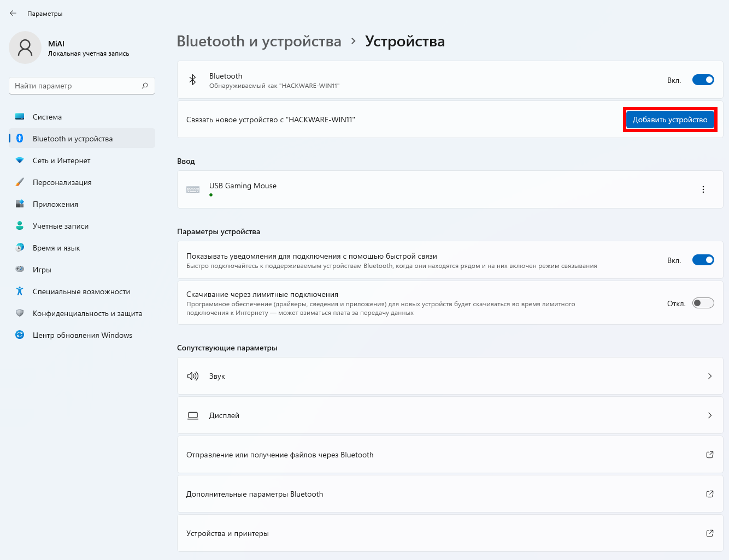The image size is (729, 560).
Task: Click the Игры gamepad icon
Action: point(20,269)
